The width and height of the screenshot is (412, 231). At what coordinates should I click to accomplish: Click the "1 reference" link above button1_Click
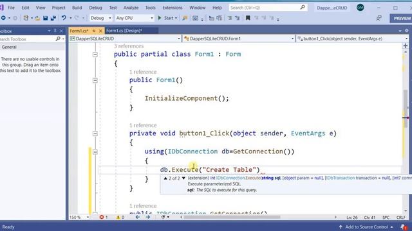143,125
